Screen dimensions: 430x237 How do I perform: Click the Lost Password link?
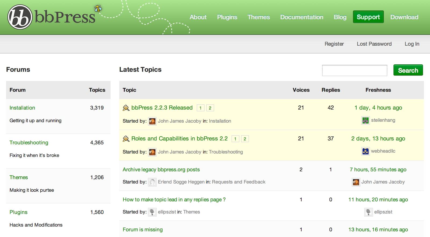pos(374,44)
